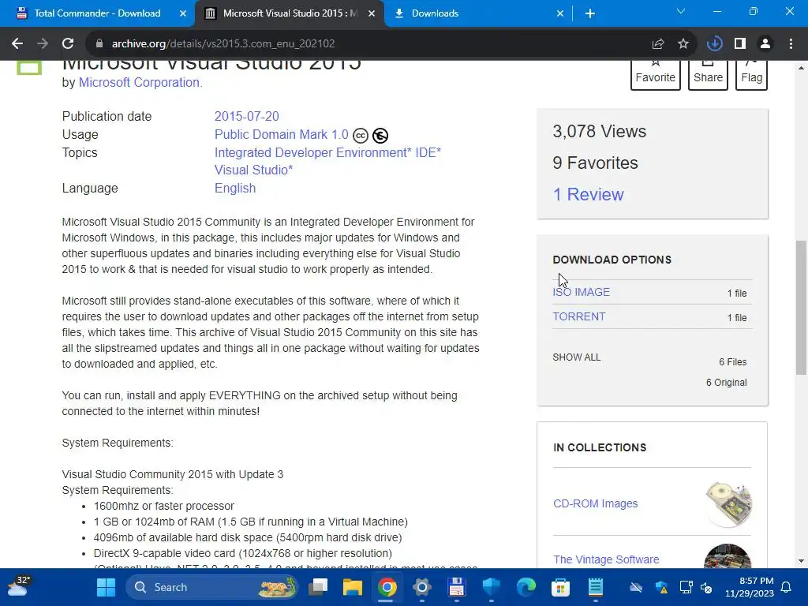Toggle the browser side panel icon

pyautogui.click(x=740, y=44)
